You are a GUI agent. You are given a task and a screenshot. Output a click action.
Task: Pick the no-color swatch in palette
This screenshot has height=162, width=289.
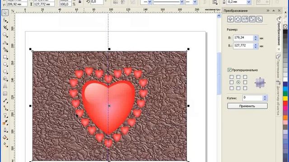[285, 27]
